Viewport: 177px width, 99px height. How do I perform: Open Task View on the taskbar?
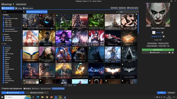33,97
